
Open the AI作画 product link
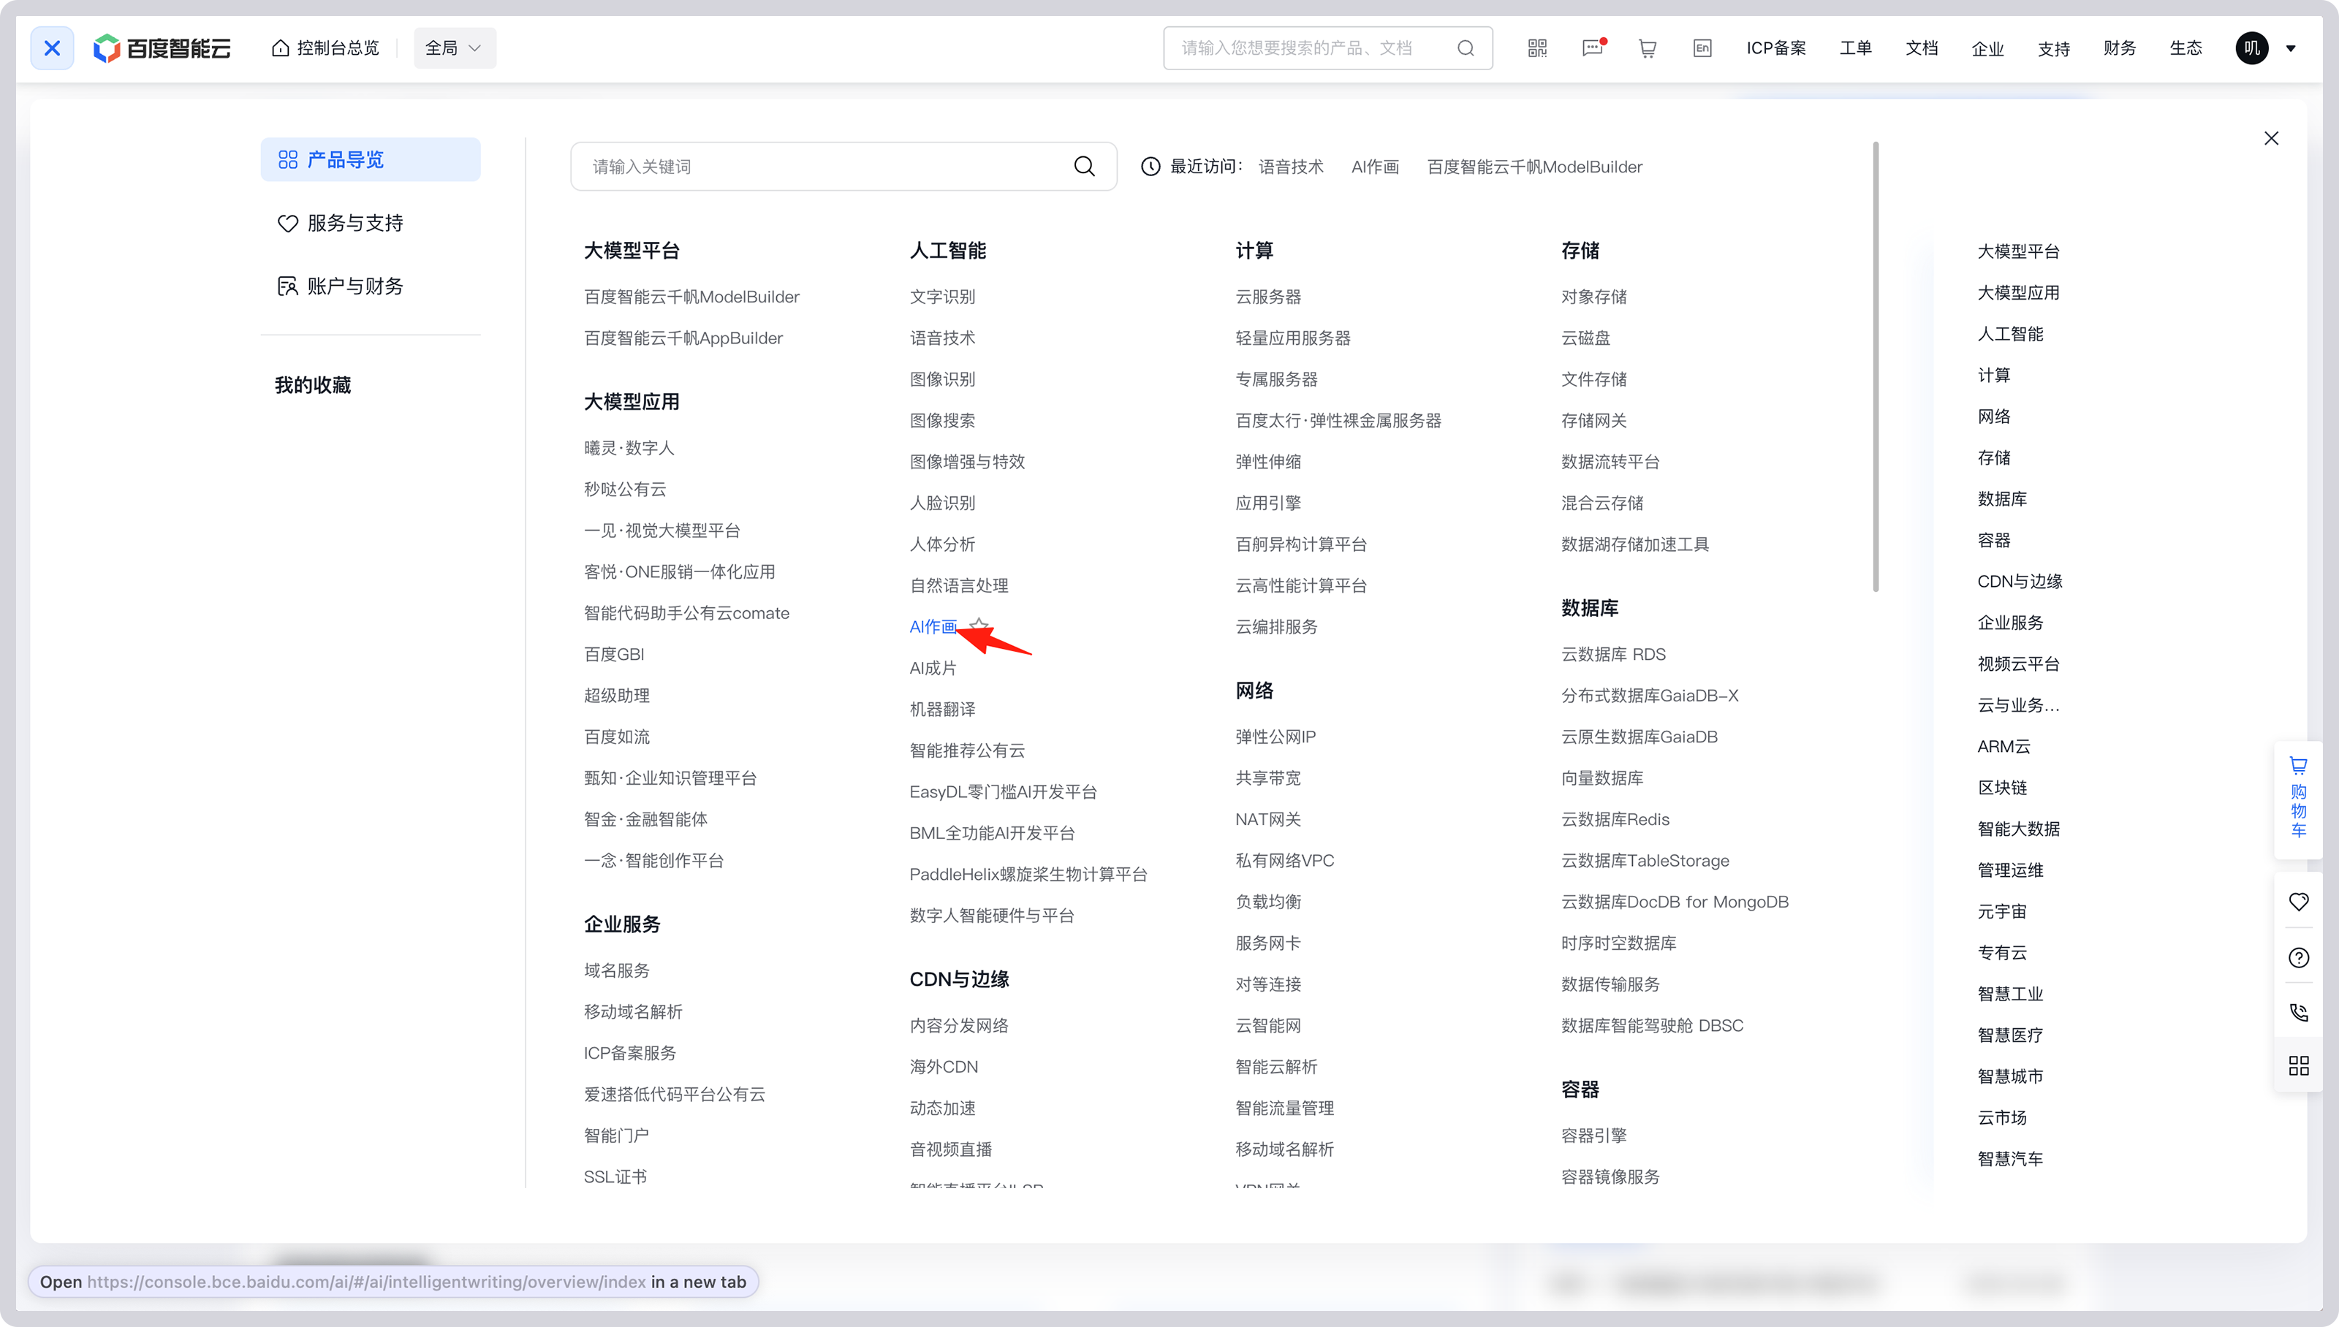coord(933,626)
